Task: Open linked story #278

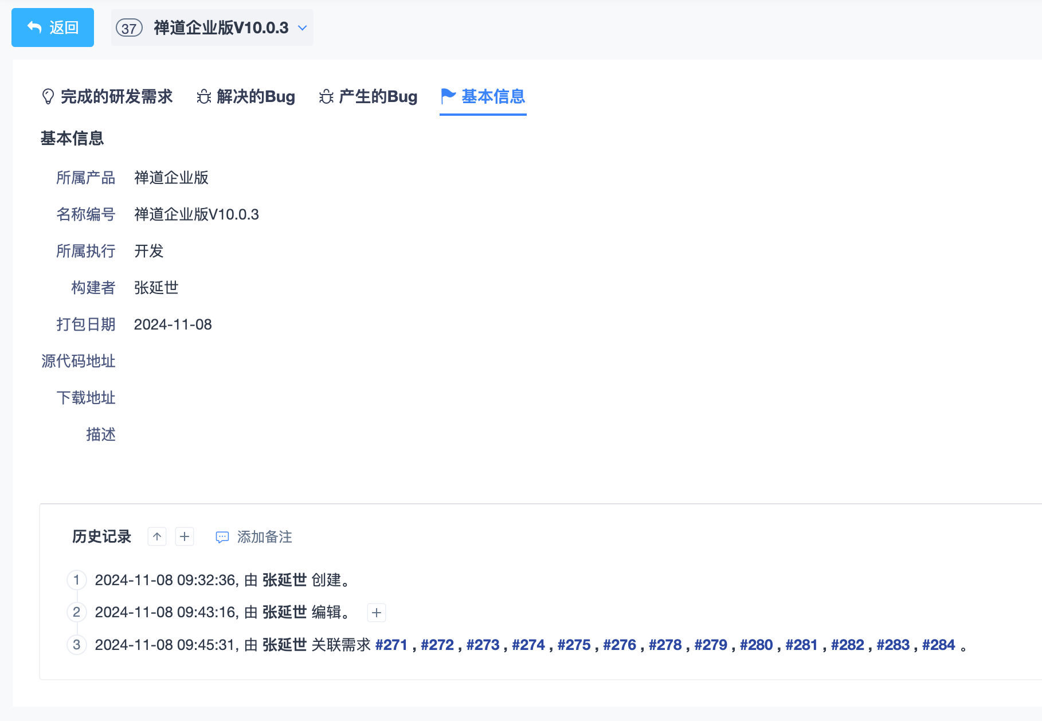Action: pos(665,645)
